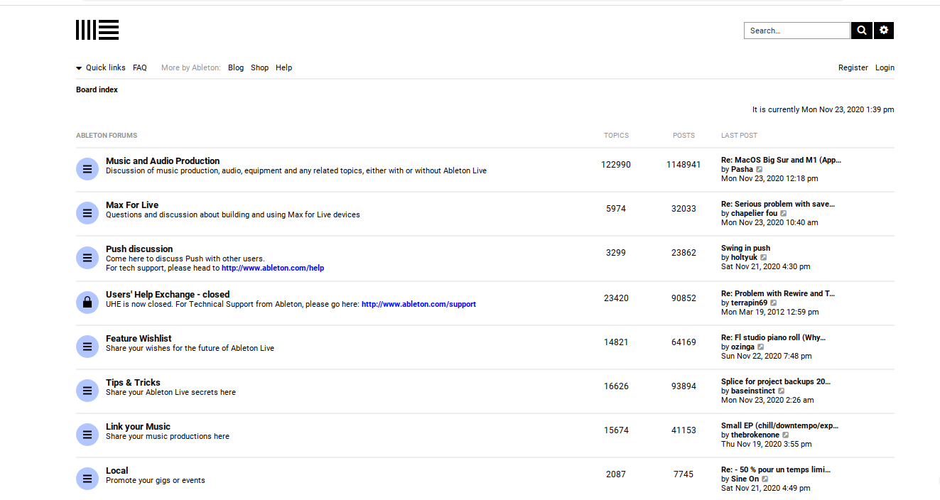Click the locked Users' Help Exchange icon
The image size is (940, 500).
[87, 303]
